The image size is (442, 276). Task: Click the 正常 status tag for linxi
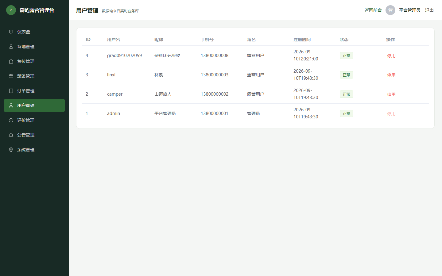click(347, 75)
